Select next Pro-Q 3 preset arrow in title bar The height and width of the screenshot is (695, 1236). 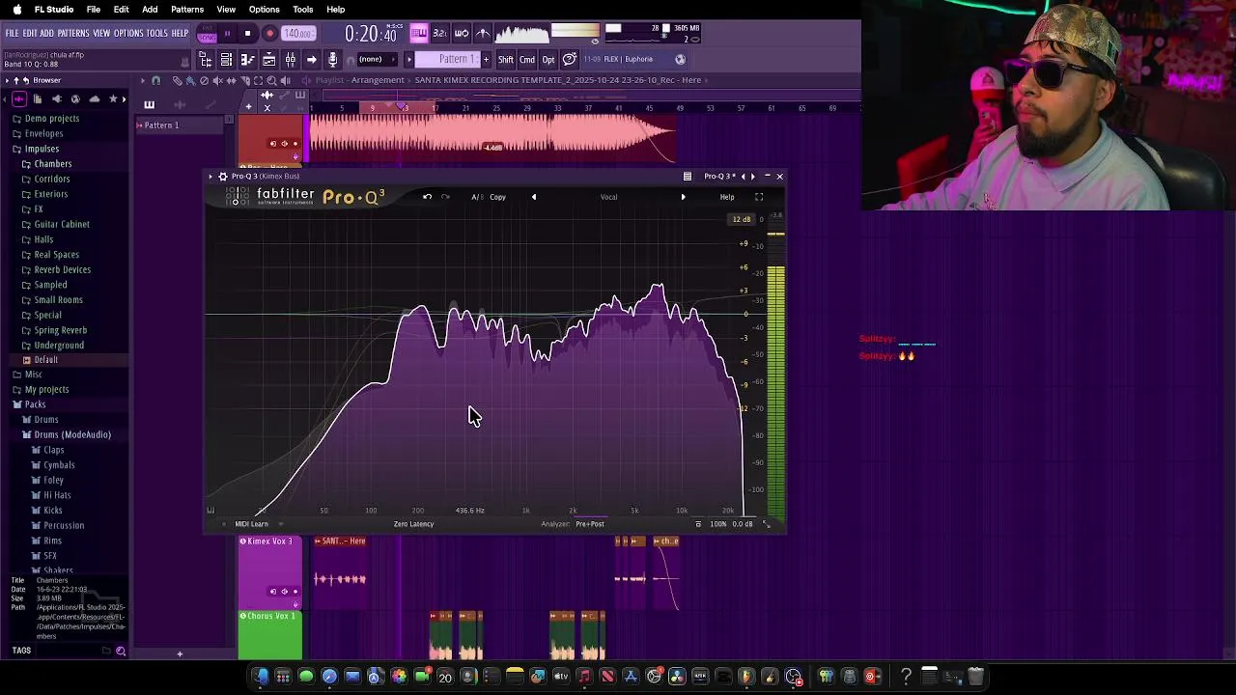752,177
